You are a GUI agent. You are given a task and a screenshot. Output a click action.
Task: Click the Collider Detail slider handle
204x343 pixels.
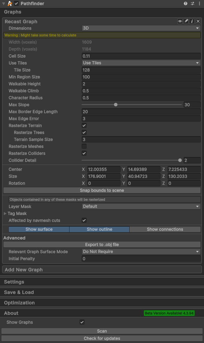click(x=180, y=160)
